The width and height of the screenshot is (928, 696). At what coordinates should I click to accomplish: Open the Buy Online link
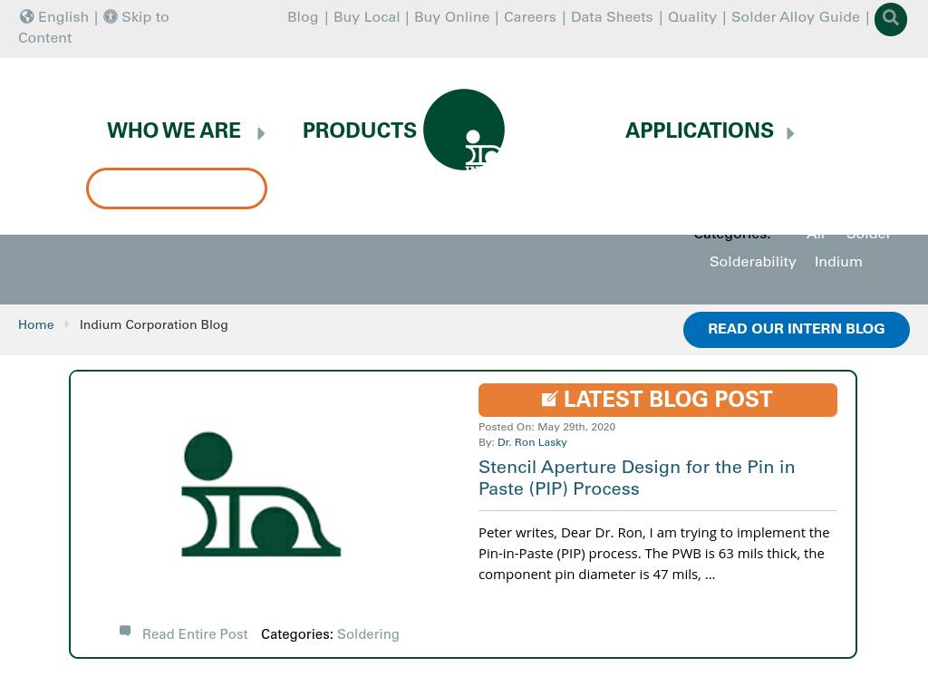tap(451, 17)
